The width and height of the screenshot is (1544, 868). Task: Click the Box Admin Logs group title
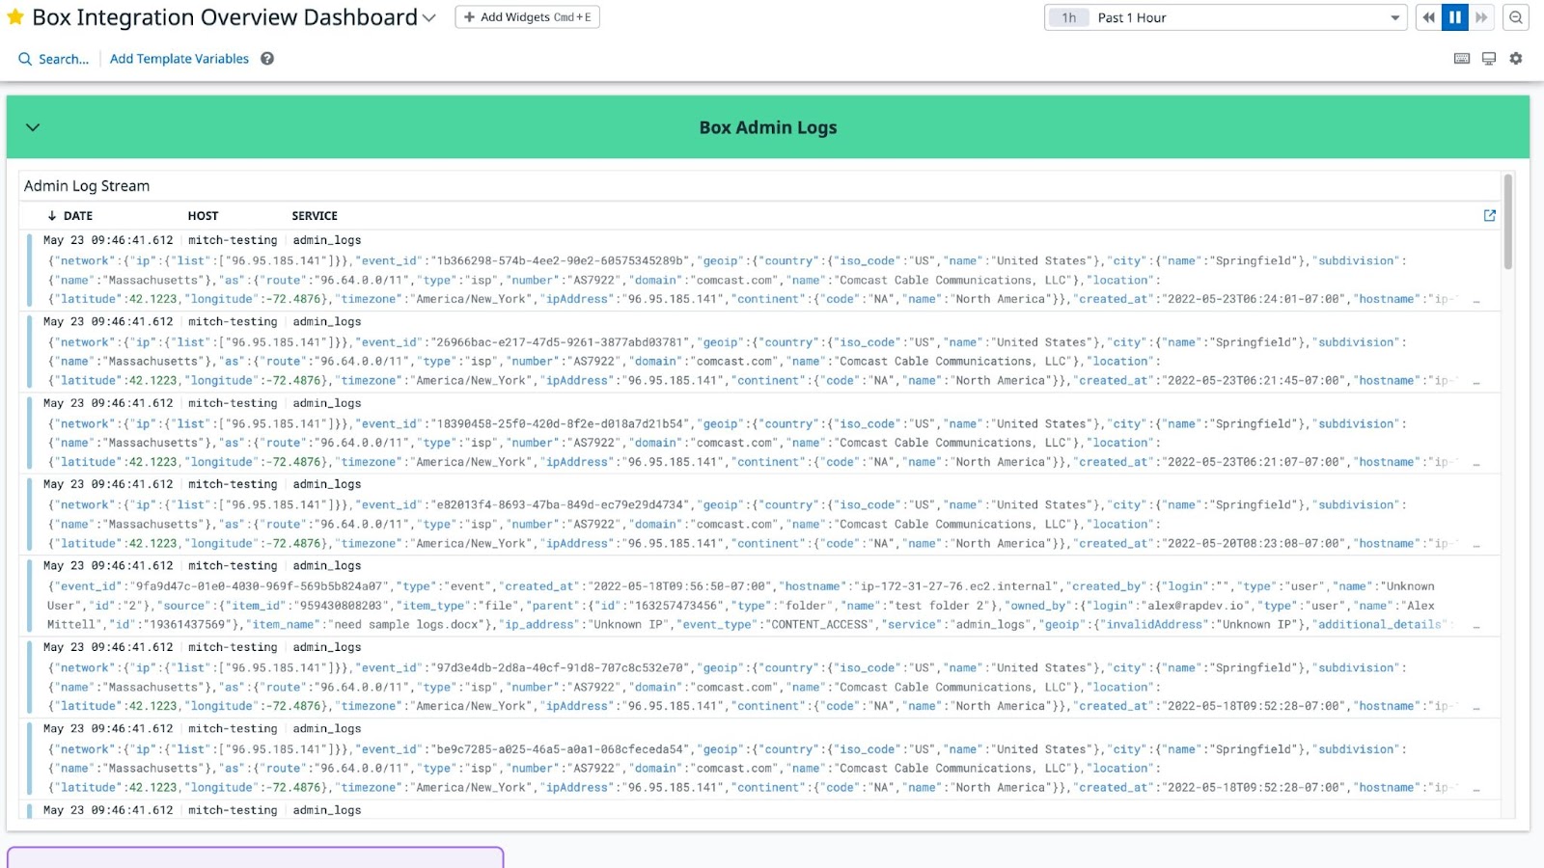(x=768, y=127)
